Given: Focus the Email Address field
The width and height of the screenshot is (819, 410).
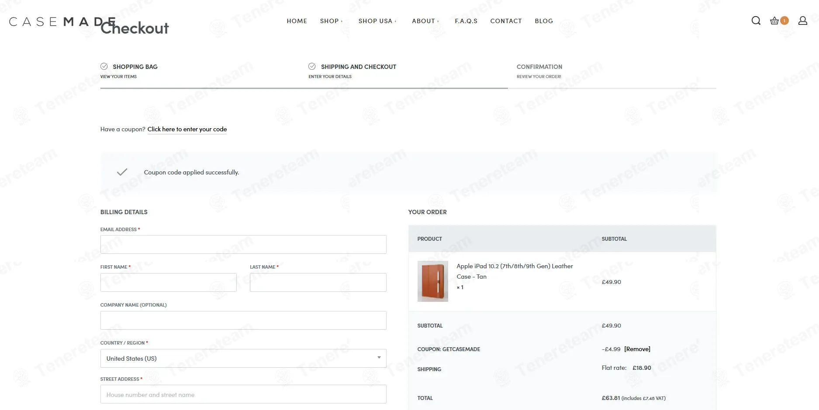Looking at the screenshot, I should (243, 244).
